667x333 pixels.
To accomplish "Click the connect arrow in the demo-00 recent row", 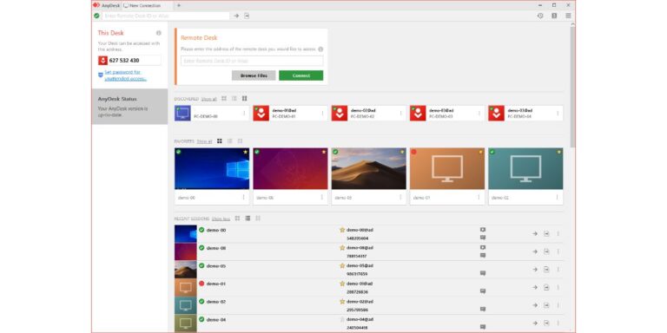I will (x=535, y=233).
